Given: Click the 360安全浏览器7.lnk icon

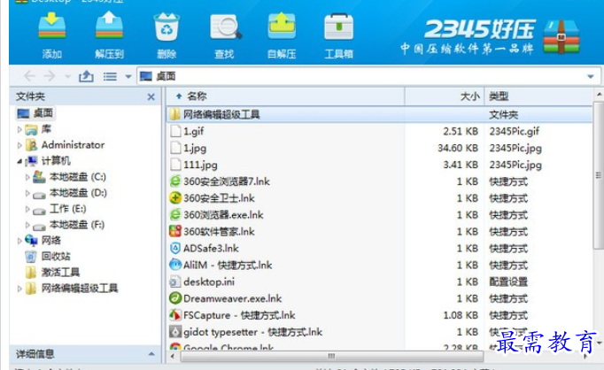Looking at the screenshot, I should (x=175, y=181).
